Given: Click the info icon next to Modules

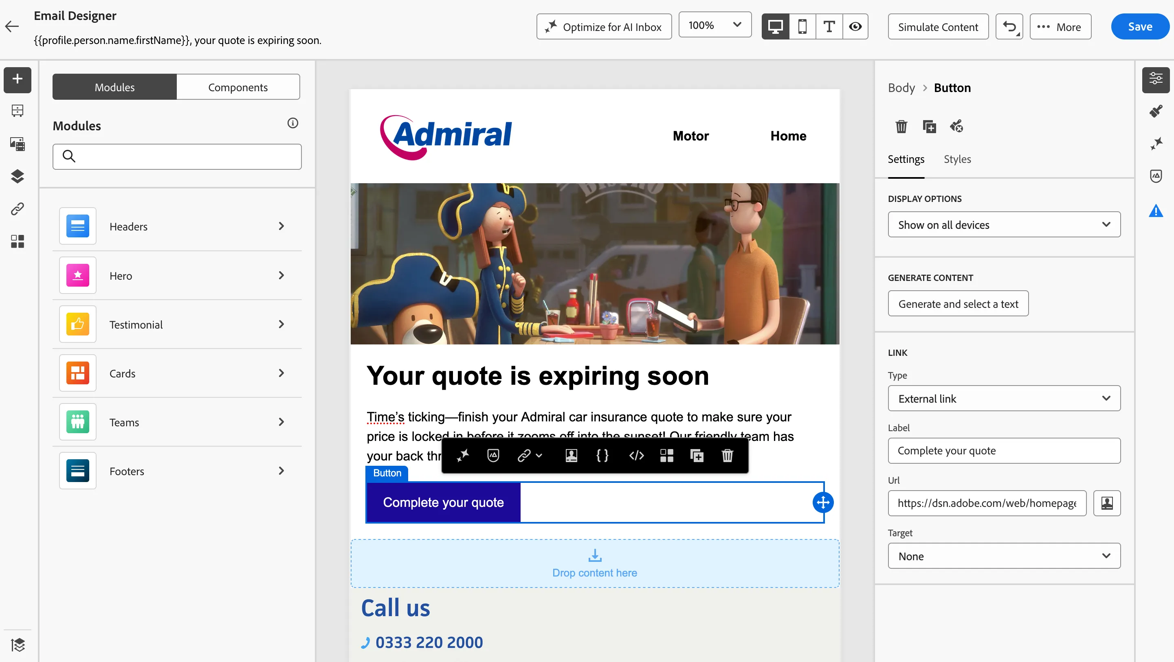Looking at the screenshot, I should click(x=292, y=123).
